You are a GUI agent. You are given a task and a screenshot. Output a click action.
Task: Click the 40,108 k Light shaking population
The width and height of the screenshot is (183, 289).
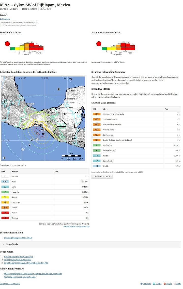pyautogui.click(x=85, y=187)
